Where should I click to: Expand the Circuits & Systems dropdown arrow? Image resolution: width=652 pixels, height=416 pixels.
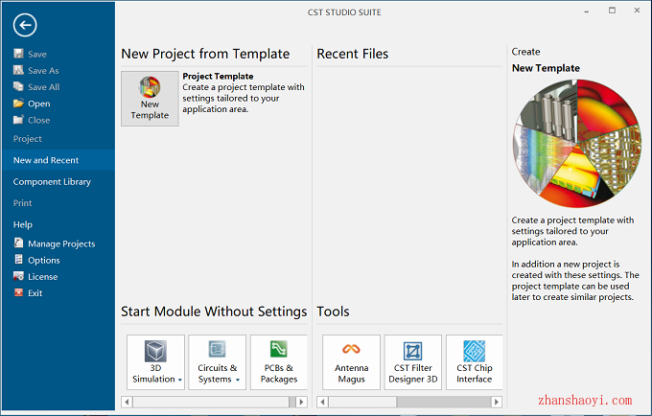[238, 380]
